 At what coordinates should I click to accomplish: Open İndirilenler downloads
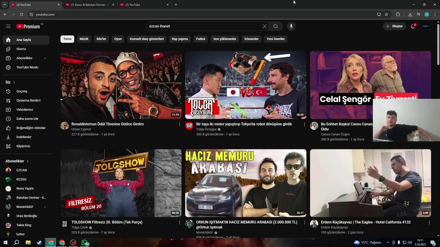pyautogui.click(x=26, y=137)
